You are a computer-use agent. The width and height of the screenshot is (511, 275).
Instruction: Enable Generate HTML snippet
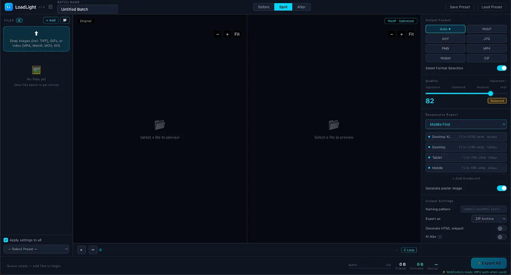point(502,229)
